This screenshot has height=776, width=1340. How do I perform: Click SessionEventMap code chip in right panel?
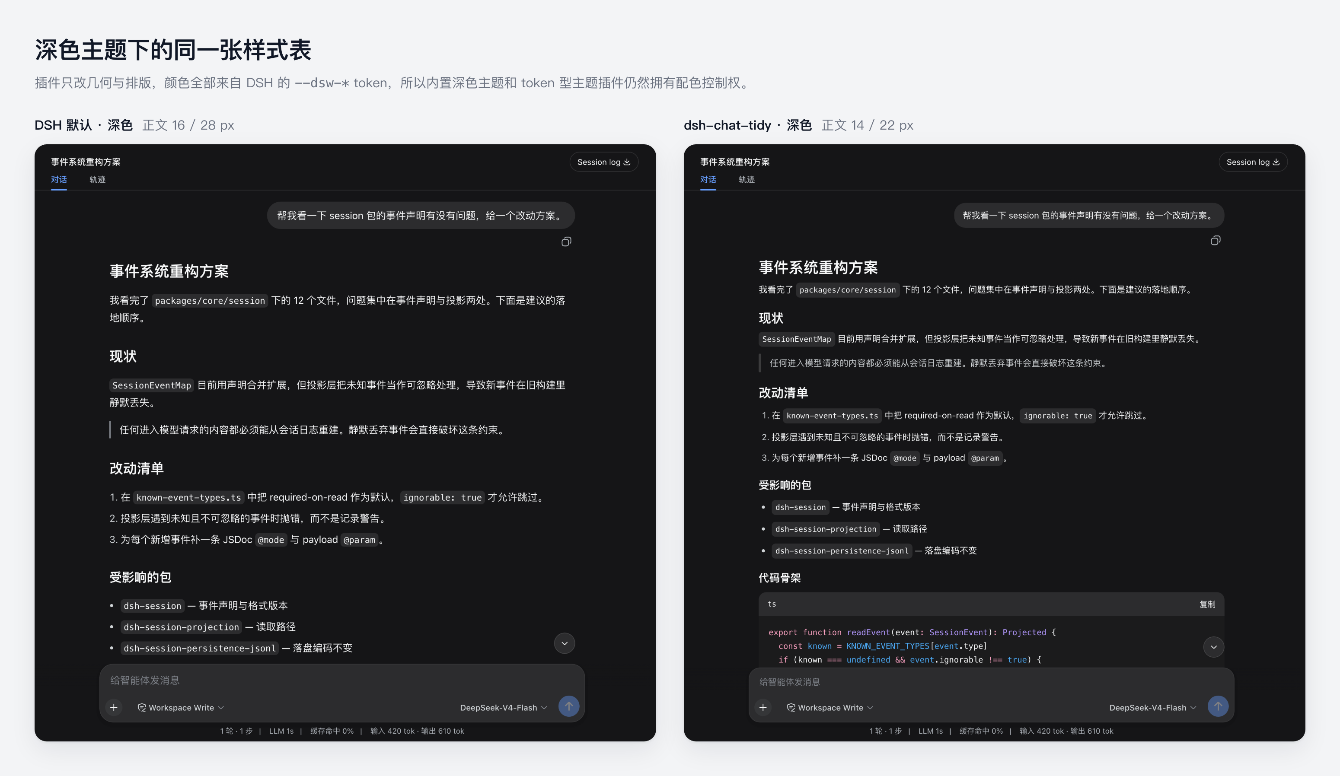point(797,339)
